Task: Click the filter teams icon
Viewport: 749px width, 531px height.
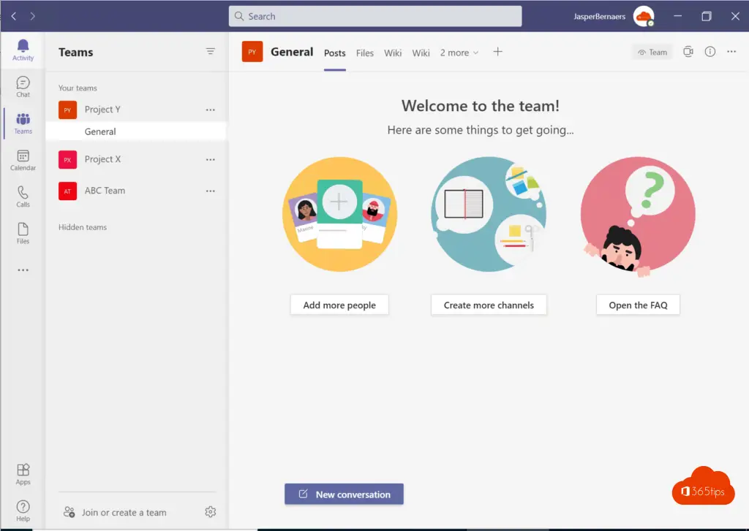Action: pyautogui.click(x=211, y=52)
